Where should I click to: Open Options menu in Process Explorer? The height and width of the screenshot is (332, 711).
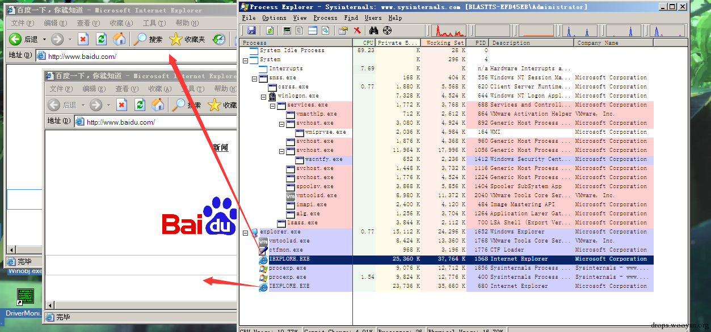(275, 18)
